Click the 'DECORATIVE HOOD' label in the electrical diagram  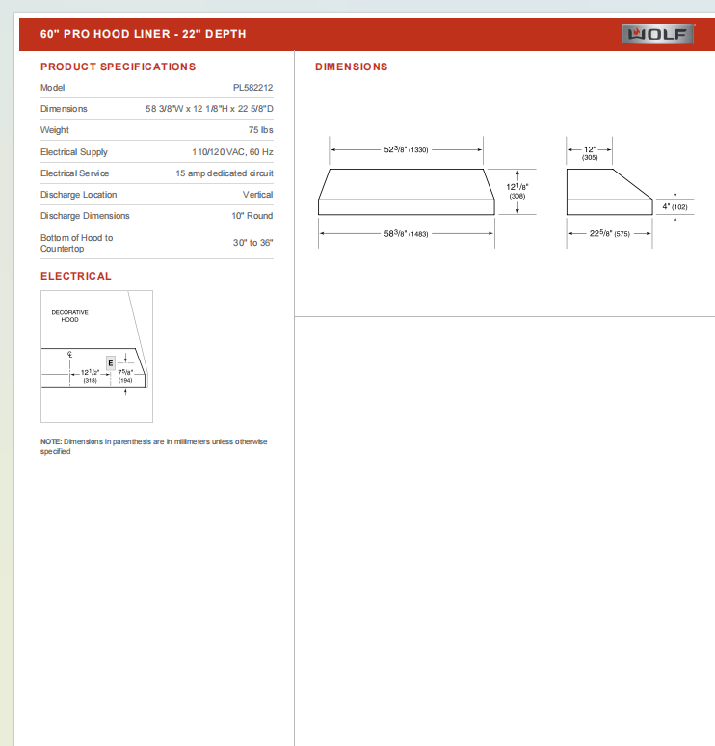pyautogui.click(x=70, y=316)
